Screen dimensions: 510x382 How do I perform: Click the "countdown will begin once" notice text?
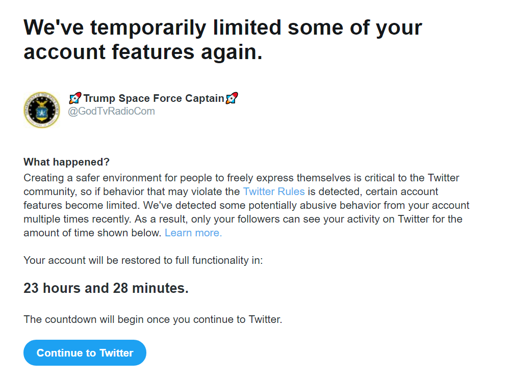(x=153, y=319)
